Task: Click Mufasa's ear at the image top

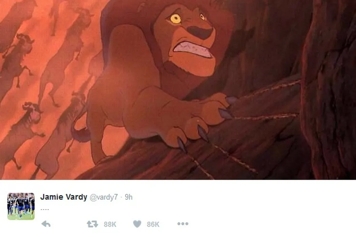Action: (x=143, y=8)
